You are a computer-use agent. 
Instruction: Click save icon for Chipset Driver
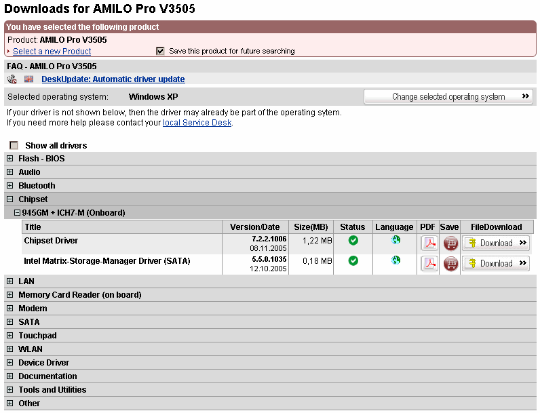(450, 243)
